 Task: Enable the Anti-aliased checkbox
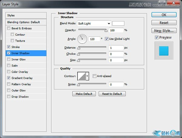[x=94, y=76]
